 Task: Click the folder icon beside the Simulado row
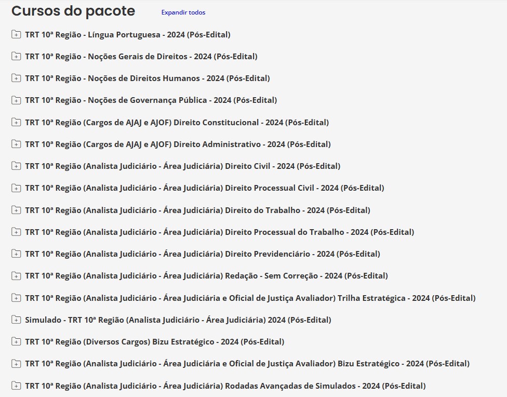coord(16,320)
